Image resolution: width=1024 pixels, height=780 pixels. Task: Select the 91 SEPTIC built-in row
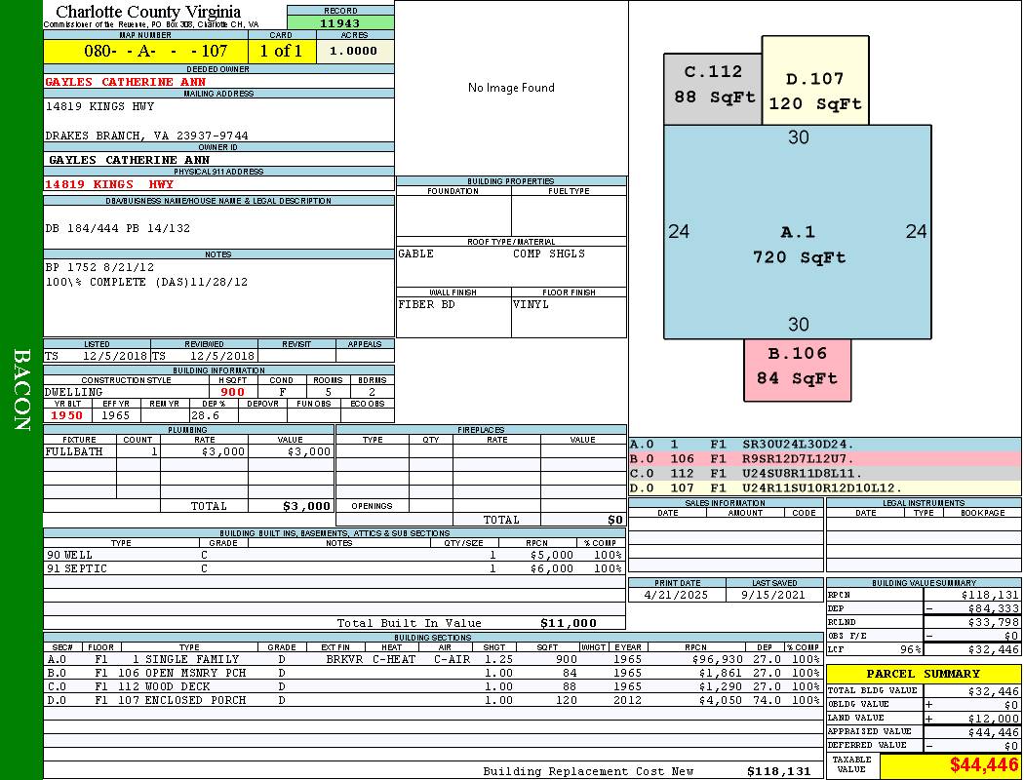334,568
